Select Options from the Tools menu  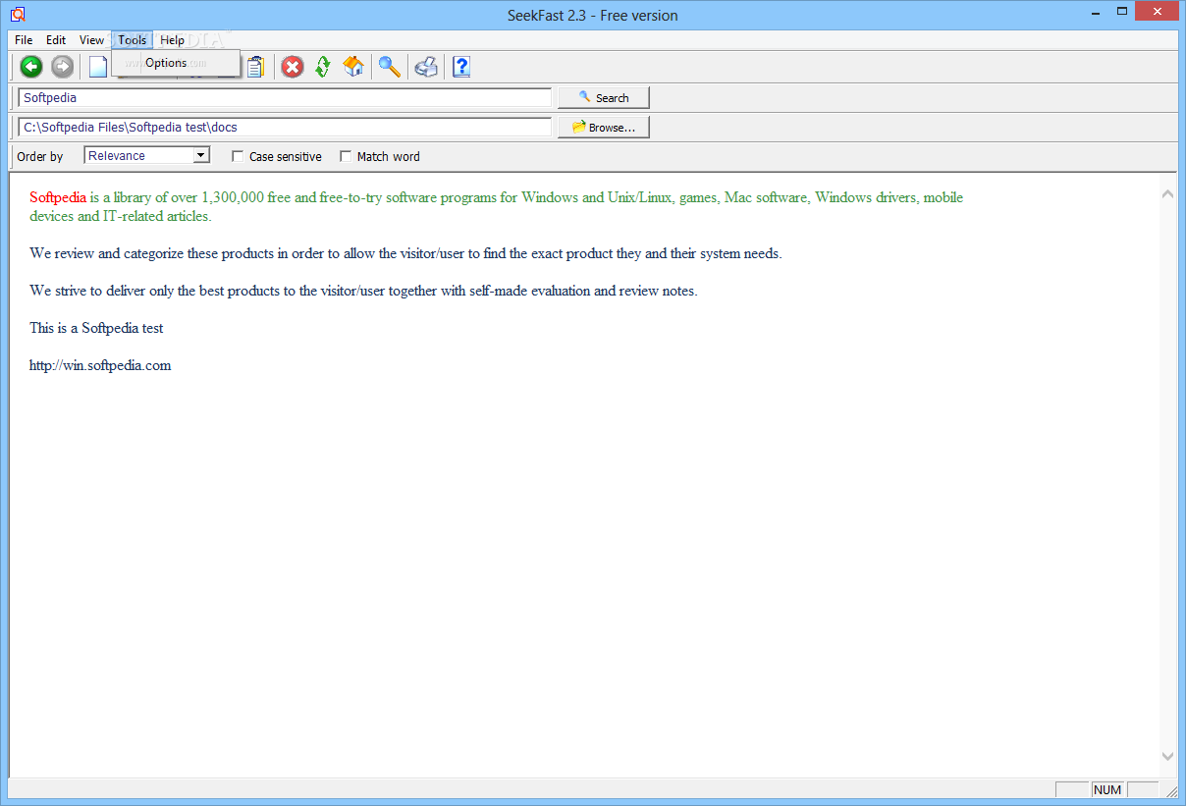[176, 63]
